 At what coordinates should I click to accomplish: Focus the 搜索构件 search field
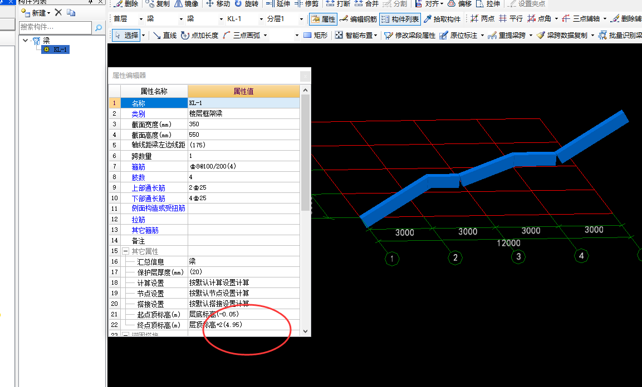click(55, 27)
